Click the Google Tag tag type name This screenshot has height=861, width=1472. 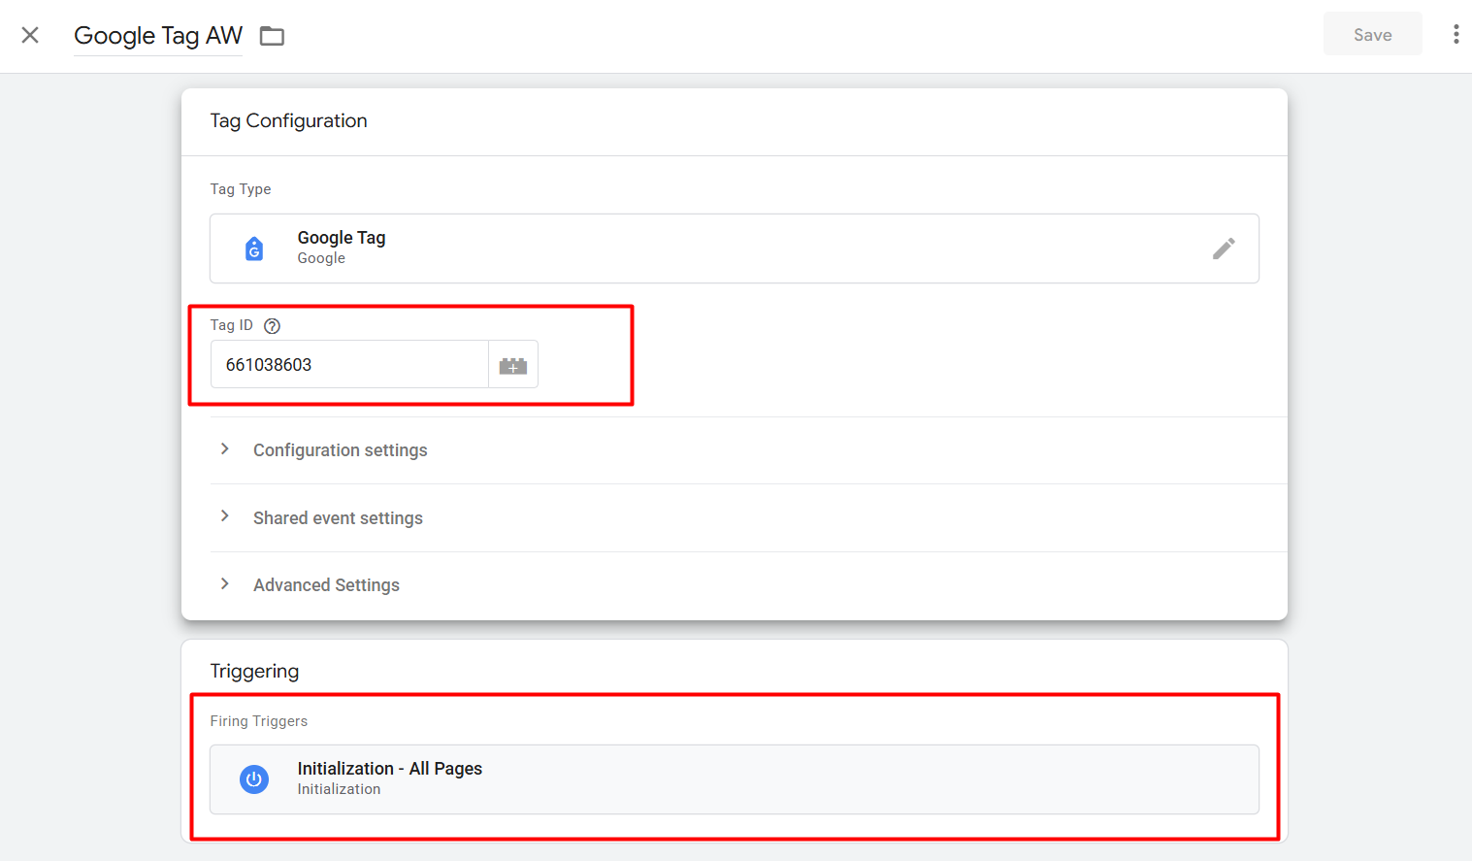click(x=342, y=238)
